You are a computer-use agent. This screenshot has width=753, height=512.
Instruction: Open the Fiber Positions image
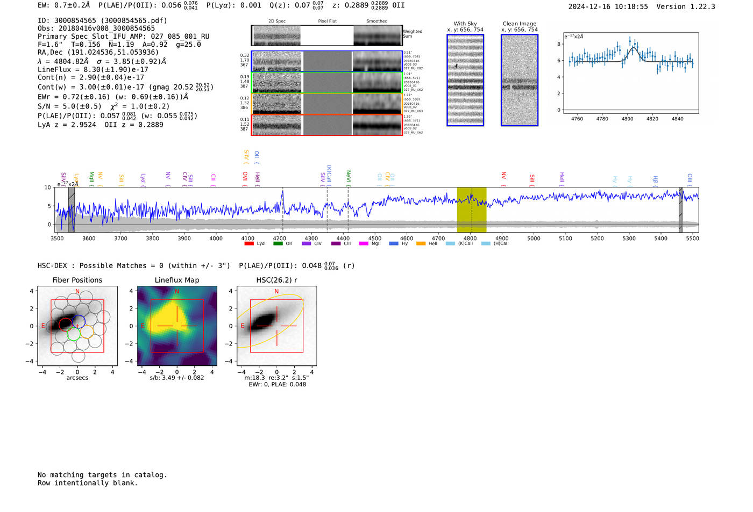(77, 326)
